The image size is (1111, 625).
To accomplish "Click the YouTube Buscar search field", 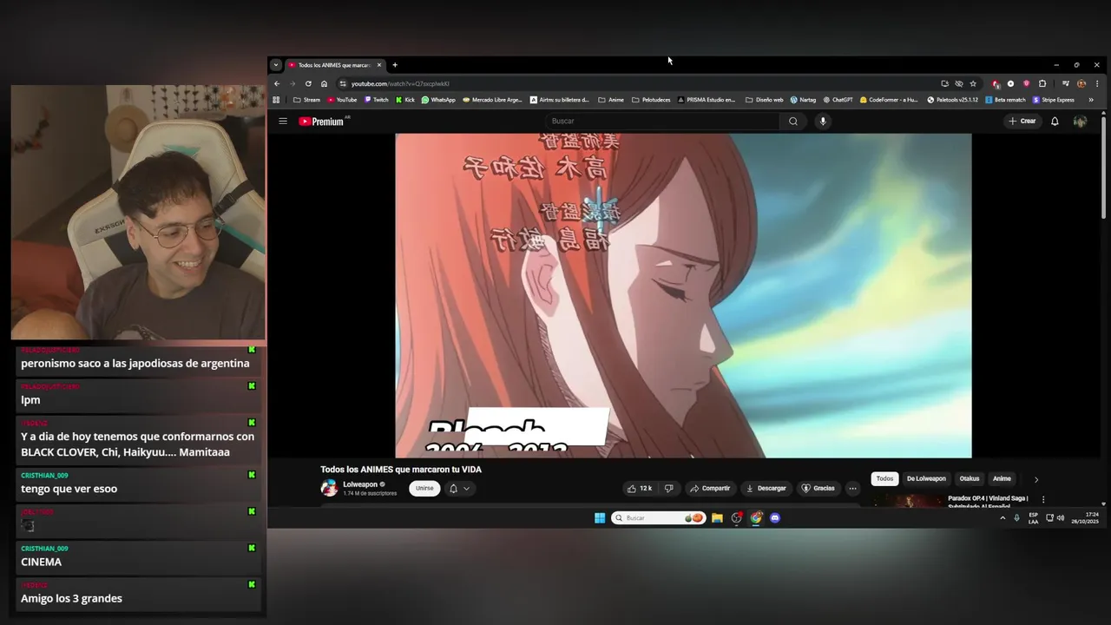I will (662, 122).
